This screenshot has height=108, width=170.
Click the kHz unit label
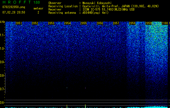pos(2,22)
